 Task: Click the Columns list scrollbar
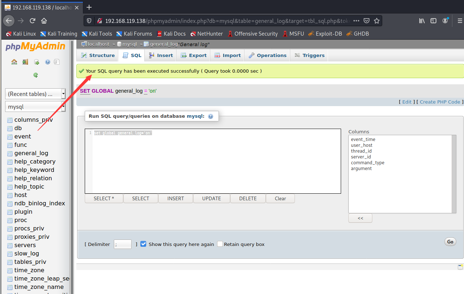[454, 174]
